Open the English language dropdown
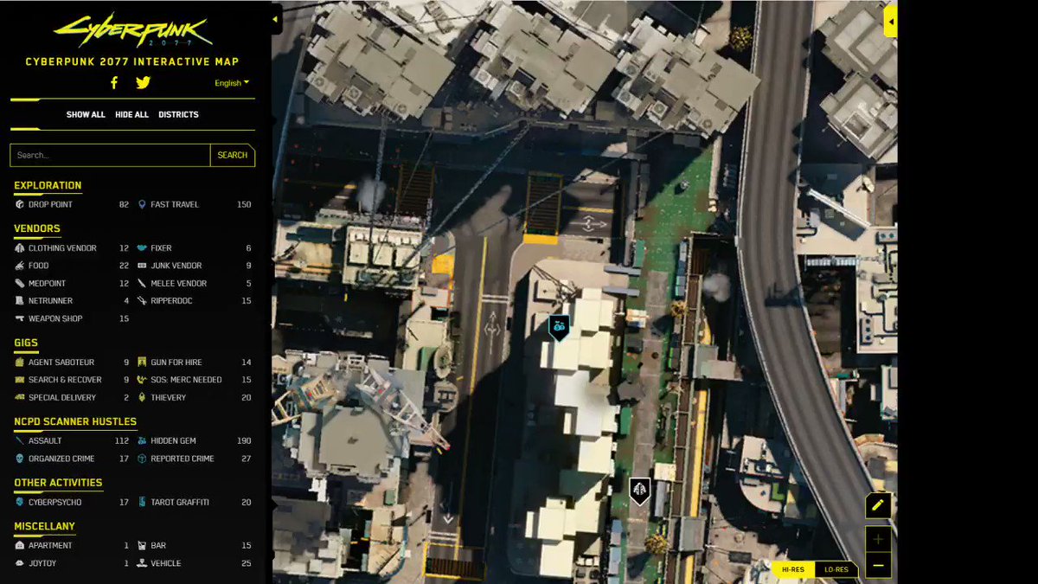1038x584 pixels. pyautogui.click(x=232, y=83)
